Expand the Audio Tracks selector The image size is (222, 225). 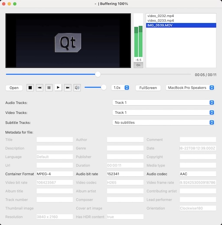(163, 103)
